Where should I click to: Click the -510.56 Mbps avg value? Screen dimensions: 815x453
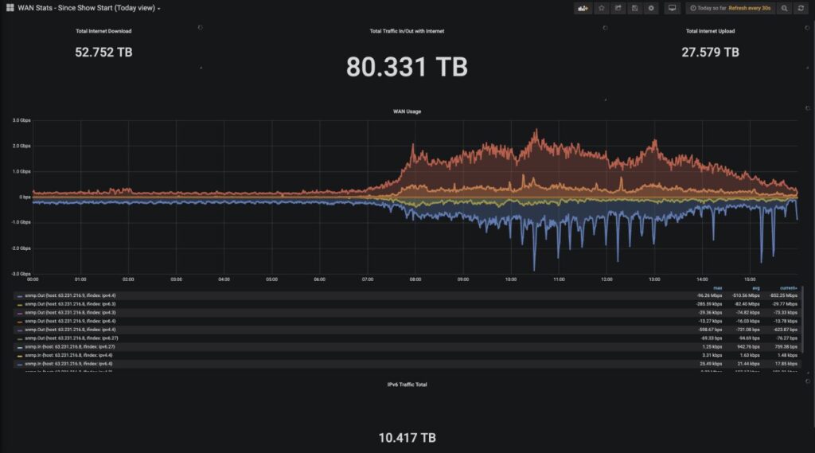click(746, 296)
